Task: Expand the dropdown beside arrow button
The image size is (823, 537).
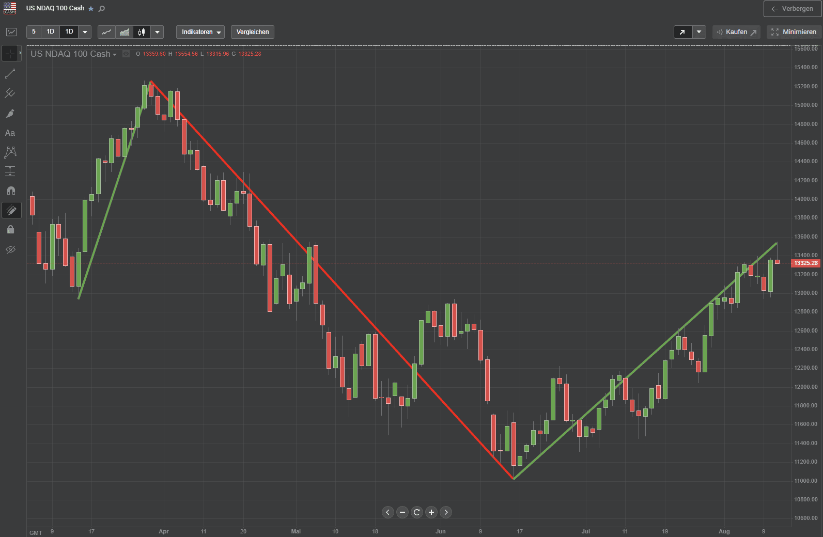Action: point(699,32)
